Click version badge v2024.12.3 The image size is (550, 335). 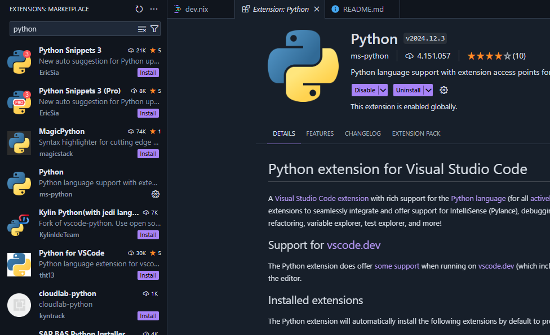(425, 38)
